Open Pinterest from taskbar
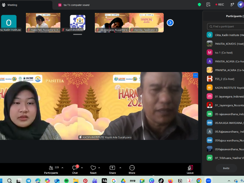This screenshot has width=244, height=183. (85, 181)
